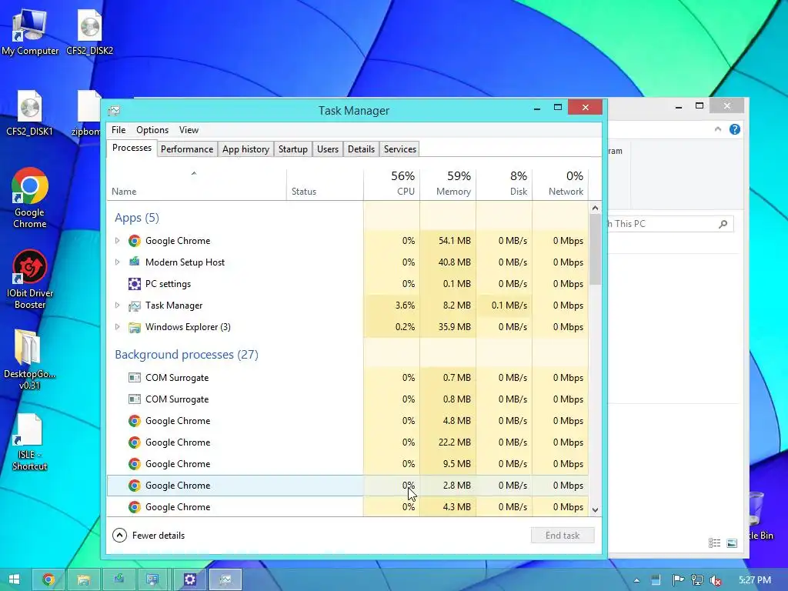788x591 pixels.
Task: Select the ISLE - Shortcut desktop icon
Action: (30, 441)
